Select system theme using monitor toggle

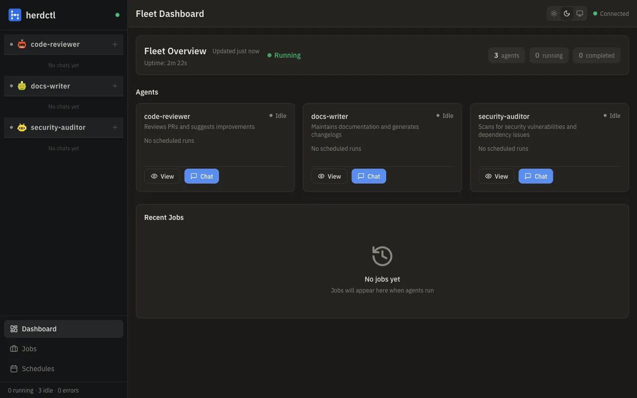click(x=580, y=13)
